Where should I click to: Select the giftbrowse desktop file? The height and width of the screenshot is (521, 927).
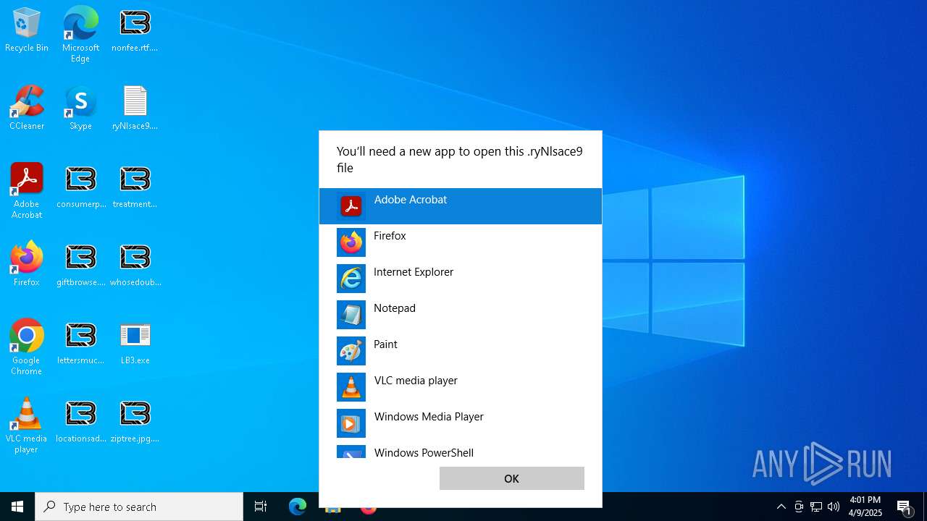81,264
